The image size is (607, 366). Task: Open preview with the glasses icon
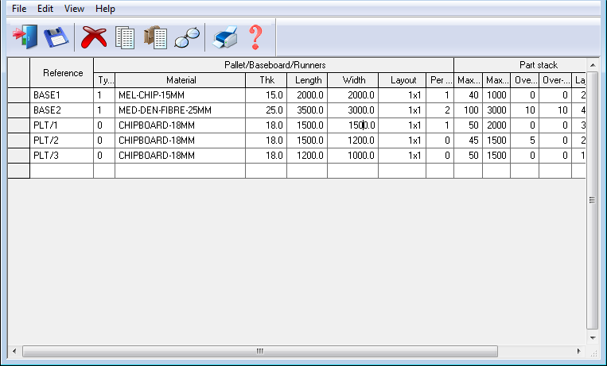click(187, 37)
